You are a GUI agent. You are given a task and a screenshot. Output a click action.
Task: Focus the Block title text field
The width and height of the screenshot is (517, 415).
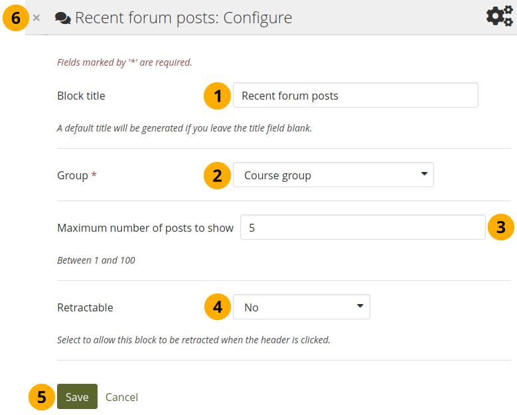[x=355, y=96]
